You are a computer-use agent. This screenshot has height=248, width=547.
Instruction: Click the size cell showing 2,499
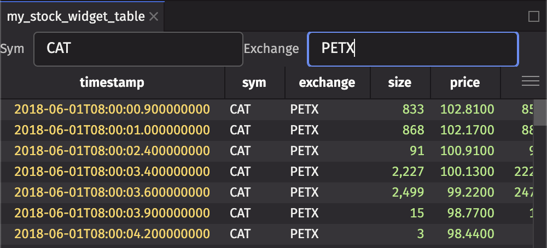pos(408,193)
